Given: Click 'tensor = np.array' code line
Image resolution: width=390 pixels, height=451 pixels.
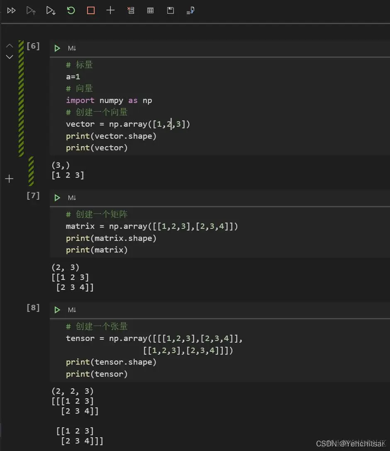Looking at the screenshot, I should 154,338.
